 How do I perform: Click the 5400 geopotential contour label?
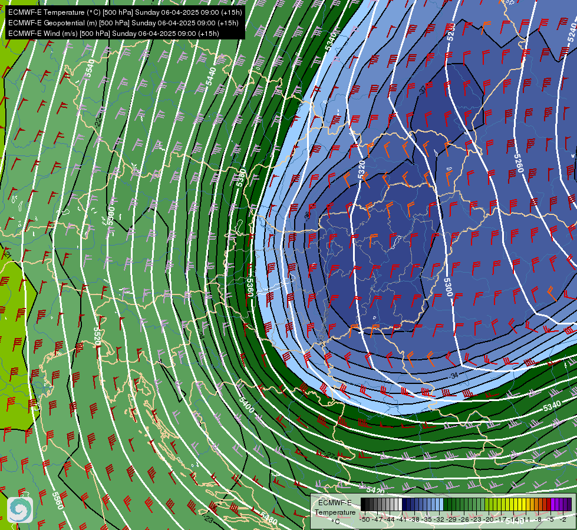tap(246, 404)
